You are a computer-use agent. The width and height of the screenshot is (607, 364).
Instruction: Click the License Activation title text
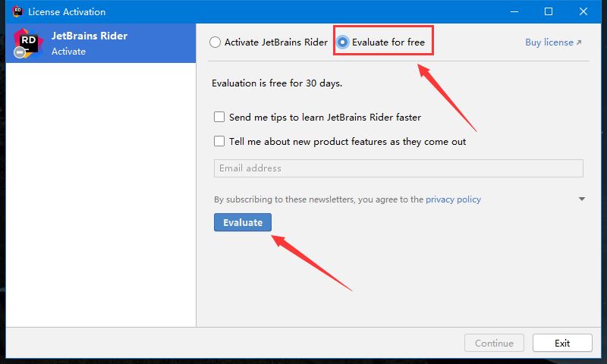coord(67,12)
